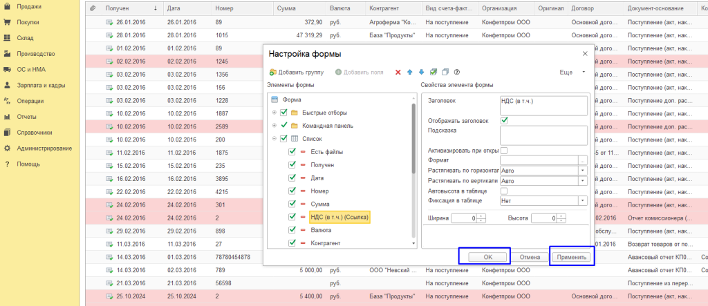Click the help question mark icon
The image size is (708, 306).
(457, 72)
